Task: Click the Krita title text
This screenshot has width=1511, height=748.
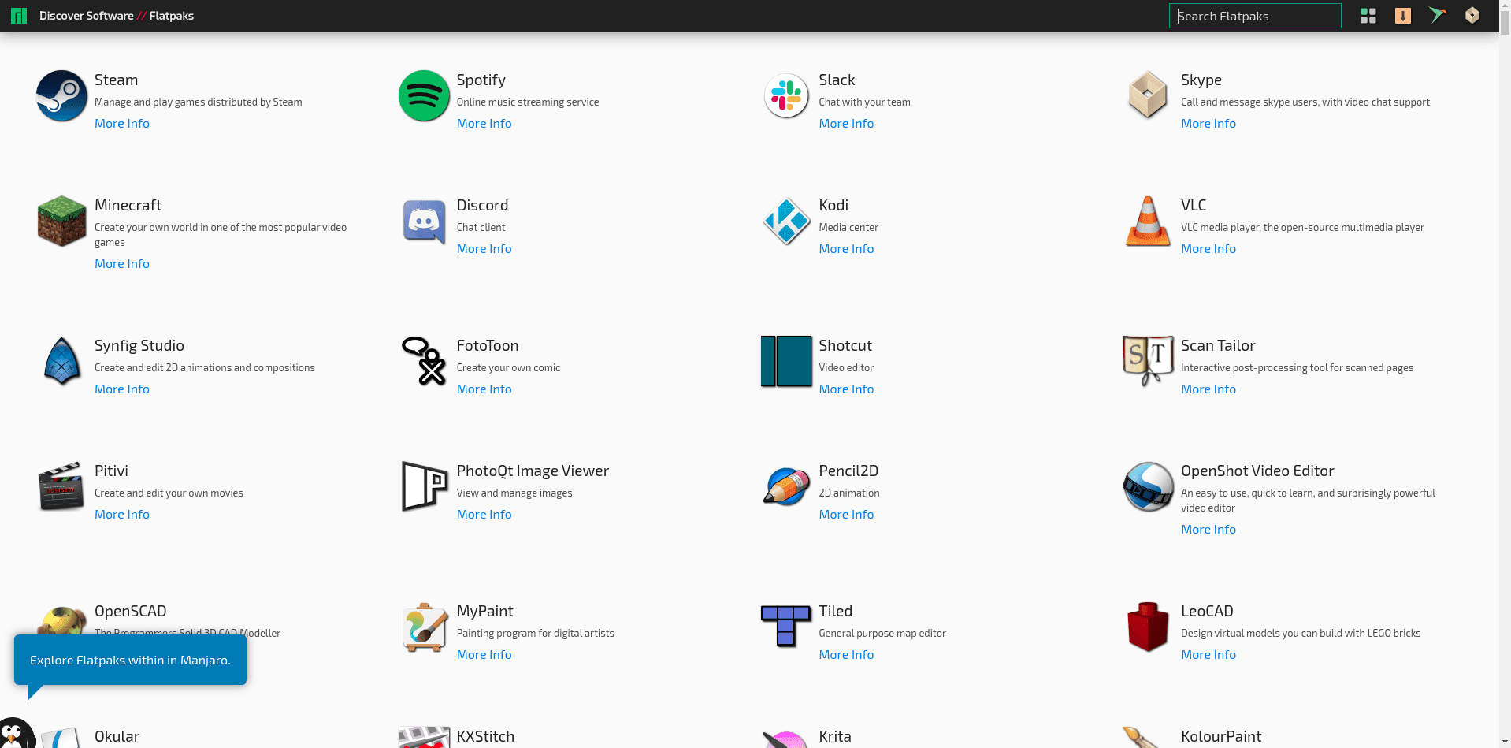Action: coord(835,737)
